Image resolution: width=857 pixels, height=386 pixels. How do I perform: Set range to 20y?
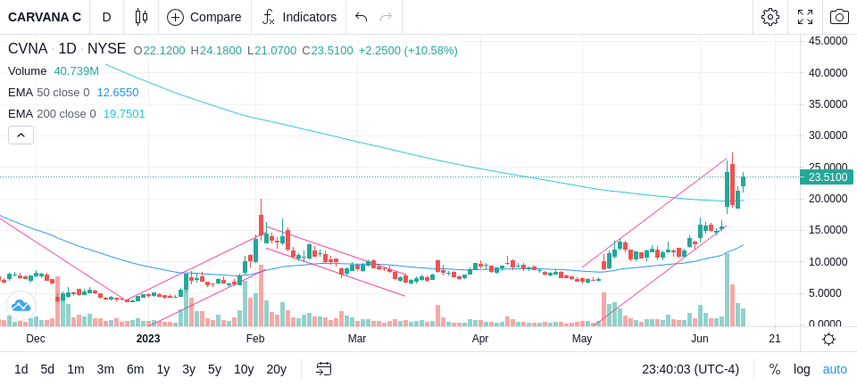coord(276,369)
